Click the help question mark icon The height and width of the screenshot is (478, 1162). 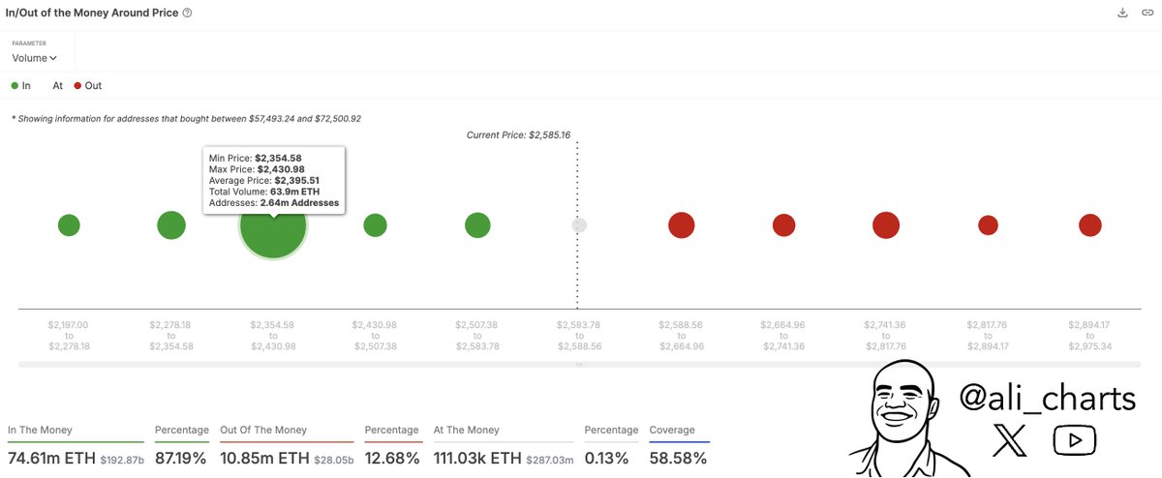click(x=187, y=13)
